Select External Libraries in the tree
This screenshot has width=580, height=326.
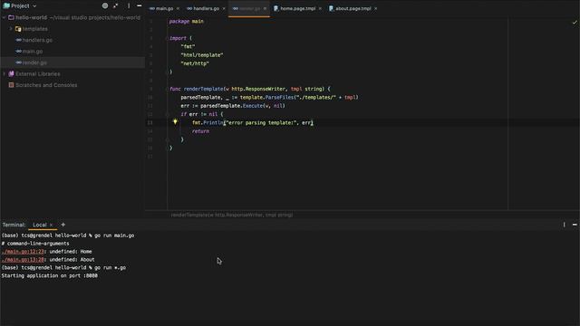(x=37, y=74)
